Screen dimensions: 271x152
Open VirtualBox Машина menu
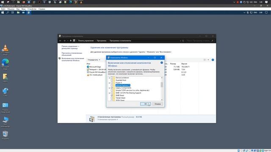coord(11,9)
